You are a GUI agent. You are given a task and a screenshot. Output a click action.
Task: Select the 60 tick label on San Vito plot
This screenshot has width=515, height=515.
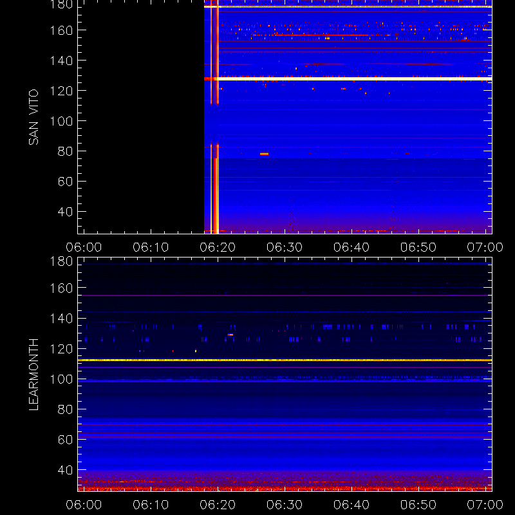coord(65,182)
